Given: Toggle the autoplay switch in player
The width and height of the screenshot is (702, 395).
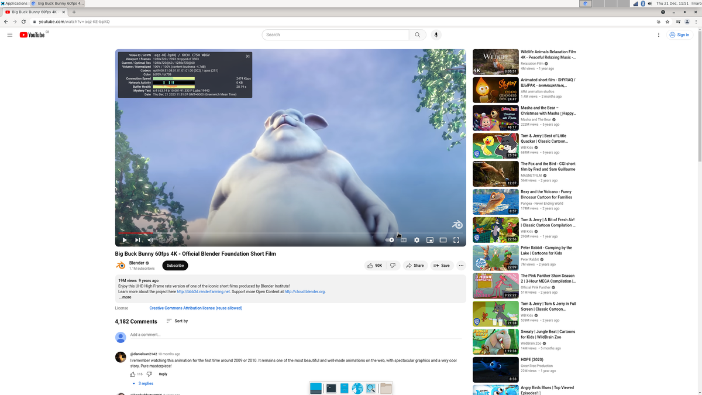Looking at the screenshot, I should 390,240.
